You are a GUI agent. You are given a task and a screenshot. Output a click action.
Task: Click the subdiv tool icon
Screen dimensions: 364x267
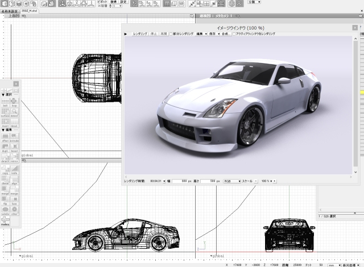click(5, 208)
